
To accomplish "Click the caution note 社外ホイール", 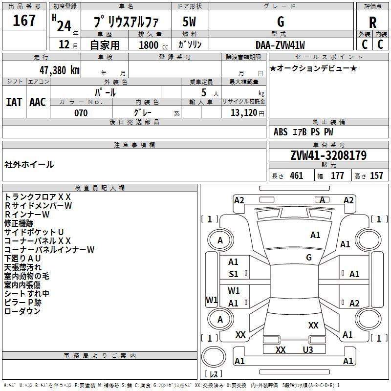I will [x=29, y=165].
